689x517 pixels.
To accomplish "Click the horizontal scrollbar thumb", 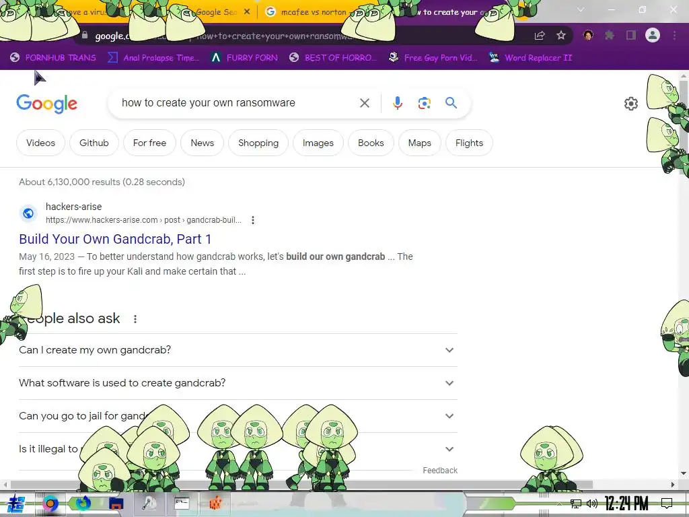I will coord(301,485).
